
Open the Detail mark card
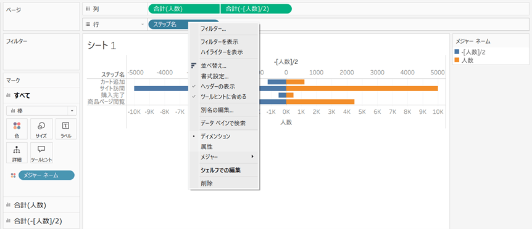pos(17,153)
